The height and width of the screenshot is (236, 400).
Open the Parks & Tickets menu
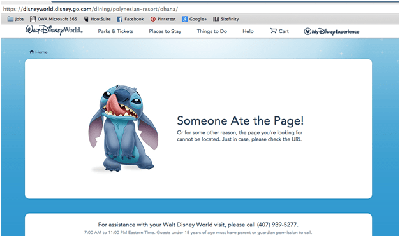115,31
